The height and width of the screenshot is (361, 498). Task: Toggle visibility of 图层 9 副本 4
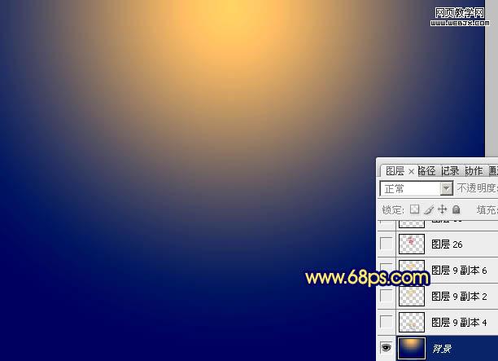tap(387, 322)
